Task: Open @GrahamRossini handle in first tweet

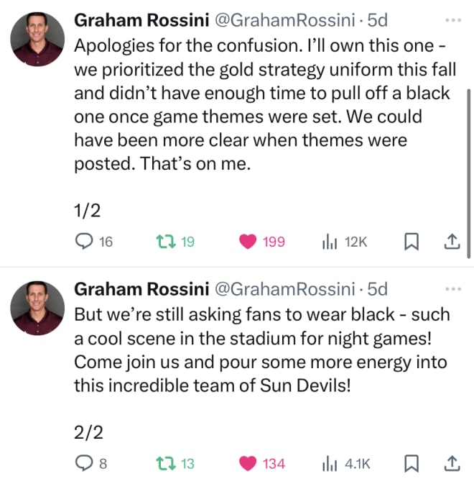Action: (x=284, y=20)
